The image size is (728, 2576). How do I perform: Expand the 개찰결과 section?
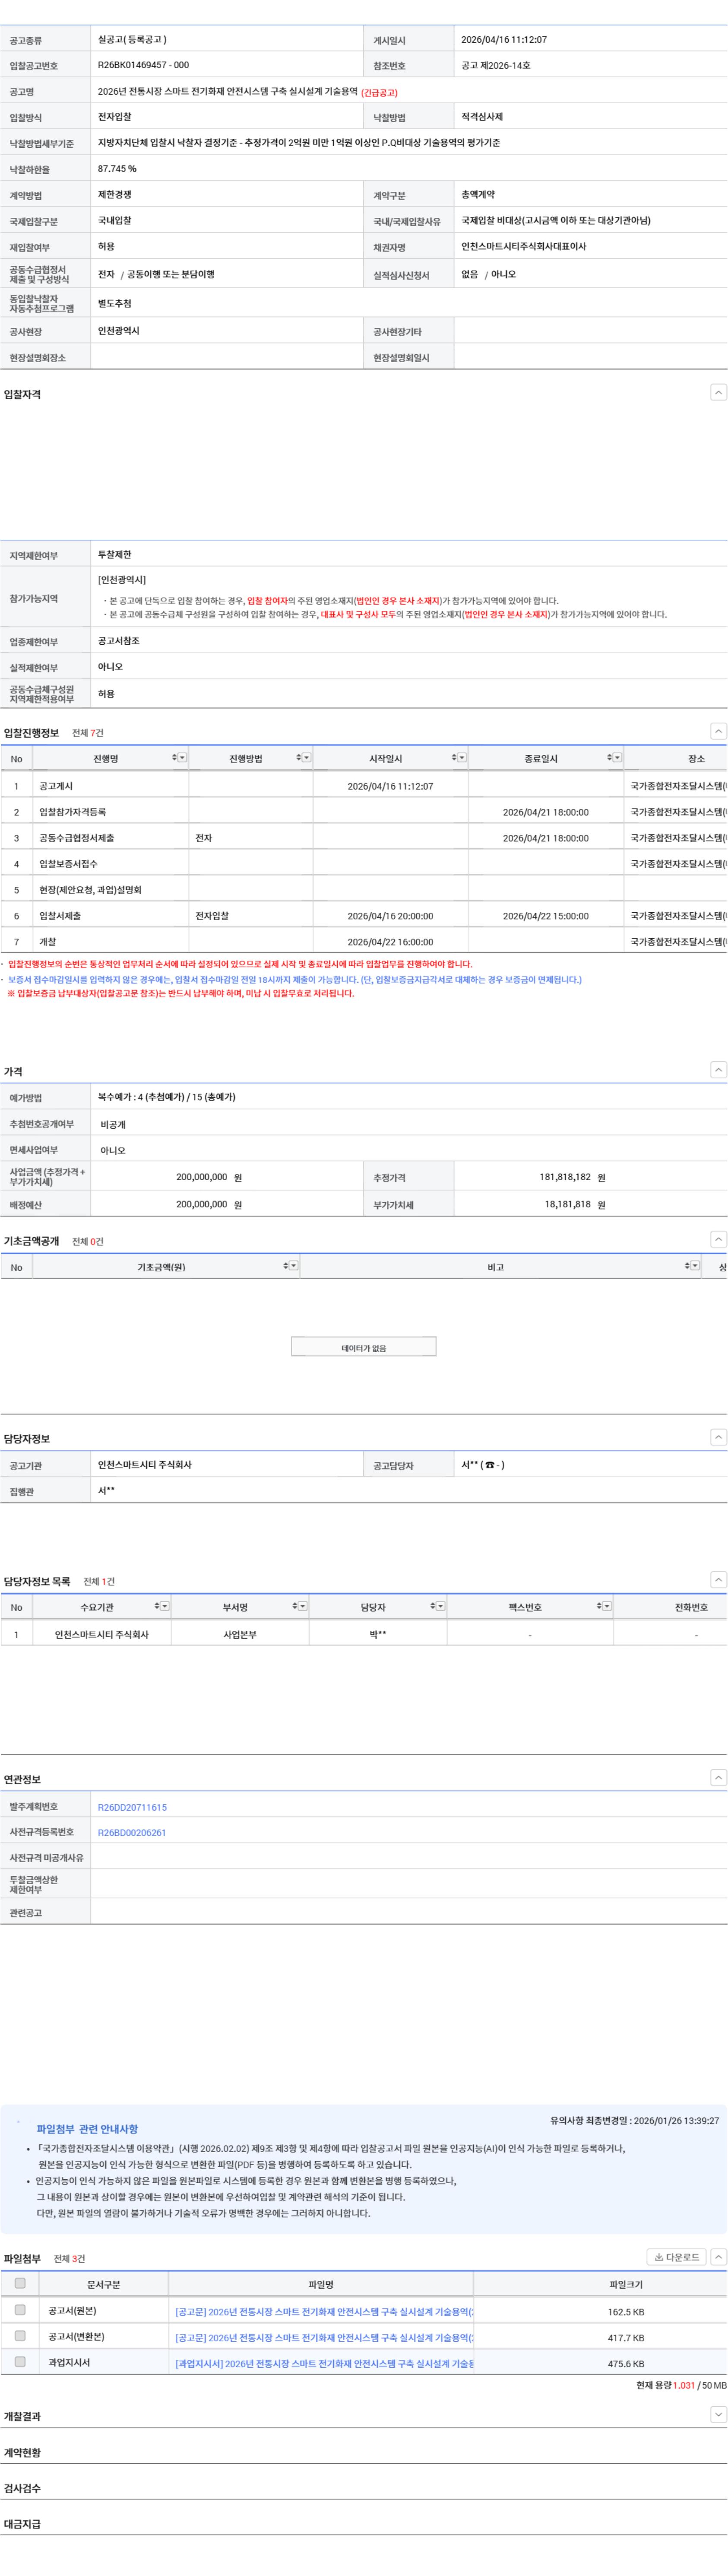(x=718, y=2415)
